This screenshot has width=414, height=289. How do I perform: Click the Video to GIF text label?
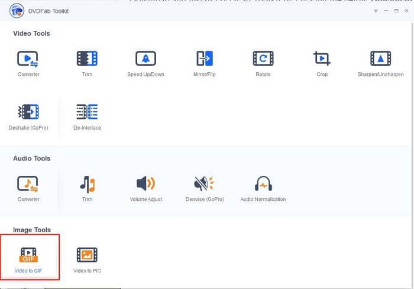coord(29,271)
